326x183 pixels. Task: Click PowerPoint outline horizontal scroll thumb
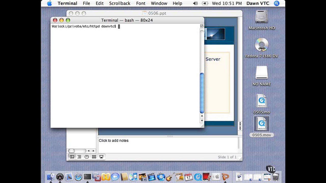[72, 151]
